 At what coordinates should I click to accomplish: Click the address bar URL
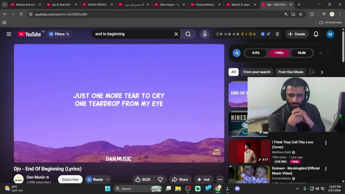click(61, 14)
